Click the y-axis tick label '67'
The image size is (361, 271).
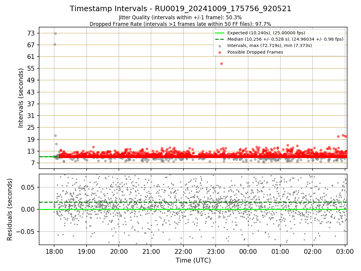[32, 45]
